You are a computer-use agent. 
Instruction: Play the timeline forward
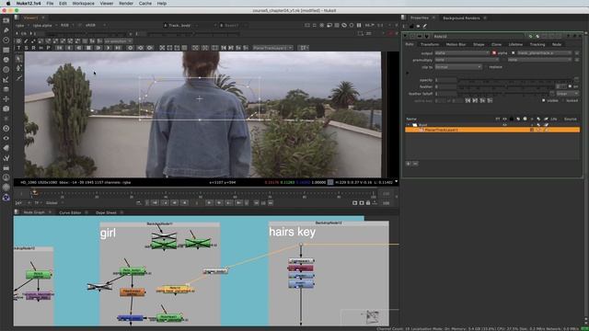(x=209, y=202)
